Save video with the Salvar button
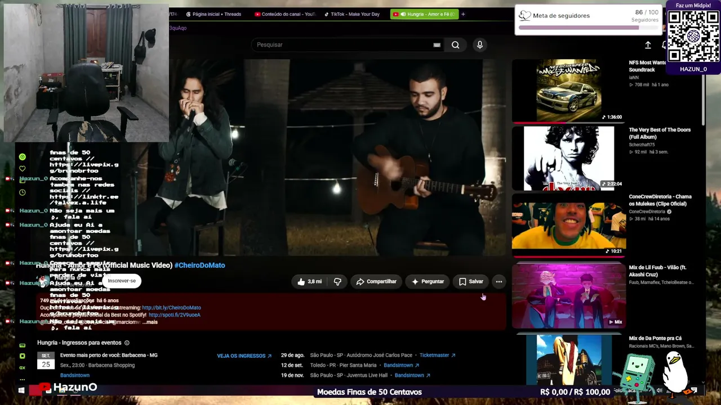721x405 pixels. pyautogui.click(x=471, y=281)
